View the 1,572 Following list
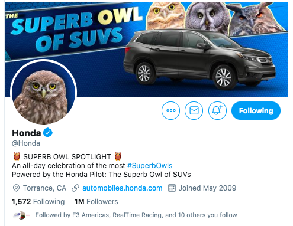Screen dimensions: 293x226 pos(38,202)
